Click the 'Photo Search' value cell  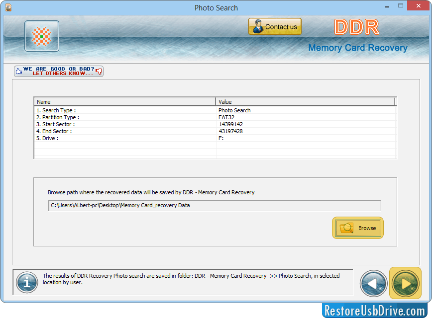(234, 110)
